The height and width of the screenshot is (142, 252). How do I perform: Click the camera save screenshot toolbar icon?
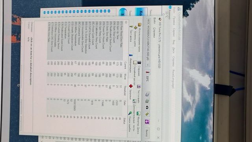[x=147, y=108]
